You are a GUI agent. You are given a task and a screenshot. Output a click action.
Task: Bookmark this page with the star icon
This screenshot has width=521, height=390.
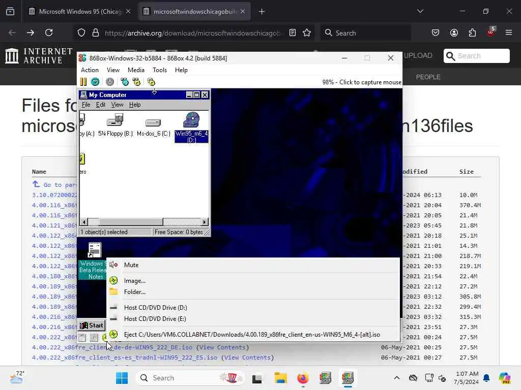pos(307,33)
